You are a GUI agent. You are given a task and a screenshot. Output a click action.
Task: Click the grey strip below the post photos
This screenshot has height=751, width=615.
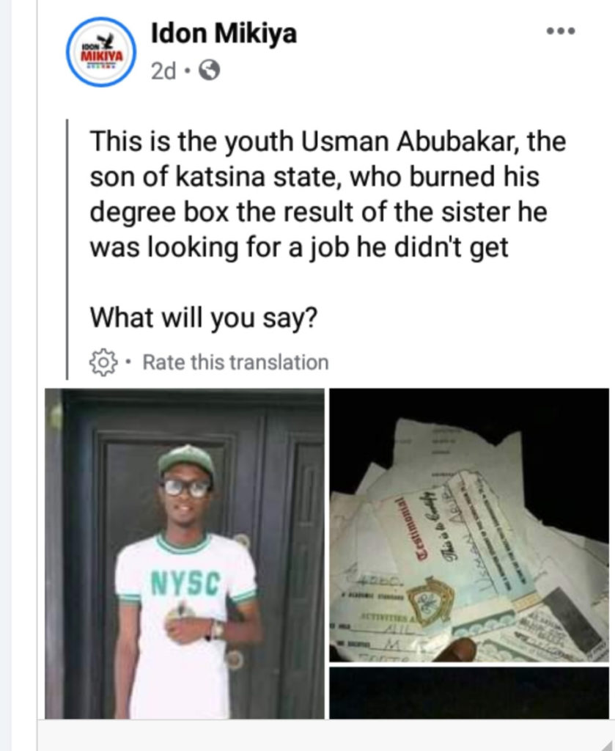coord(323,736)
